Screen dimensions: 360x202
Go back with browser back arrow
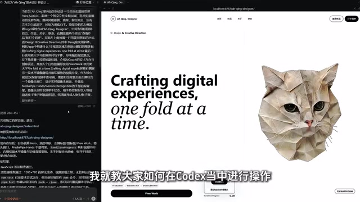[105, 9]
